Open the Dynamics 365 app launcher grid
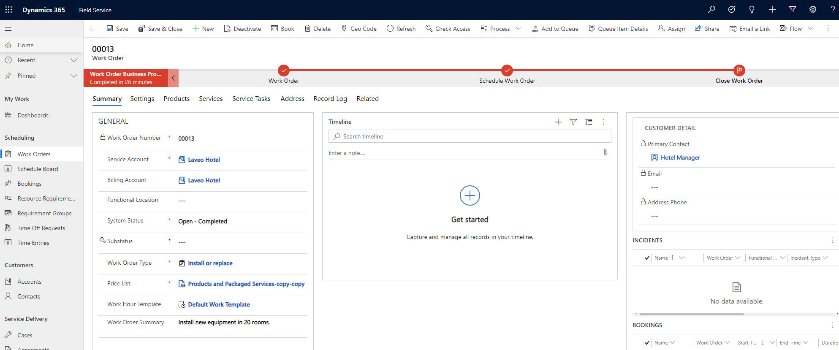This screenshot has height=350, width=839. [8, 10]
